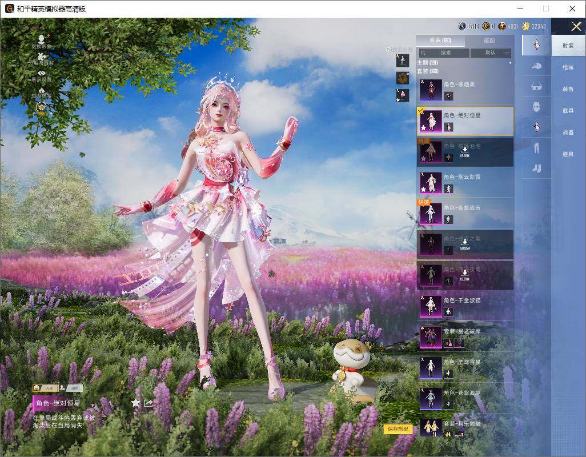The image size is (586, 457).
Task: Select outfit 角色-烟云彩露
Action: tap(465, 183)
